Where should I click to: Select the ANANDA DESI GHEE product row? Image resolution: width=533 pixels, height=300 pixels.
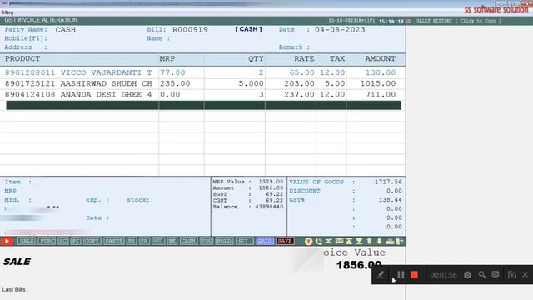202,94
